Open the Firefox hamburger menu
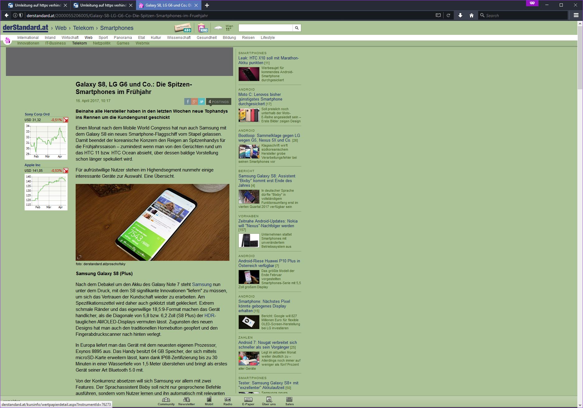The width and height of the screenshot is (583, 408). (x=576, y=15)
